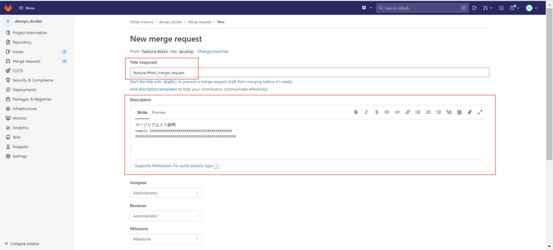Switch to the Preview tab
The image size is (553, 250).
click(x=159, y=112)
